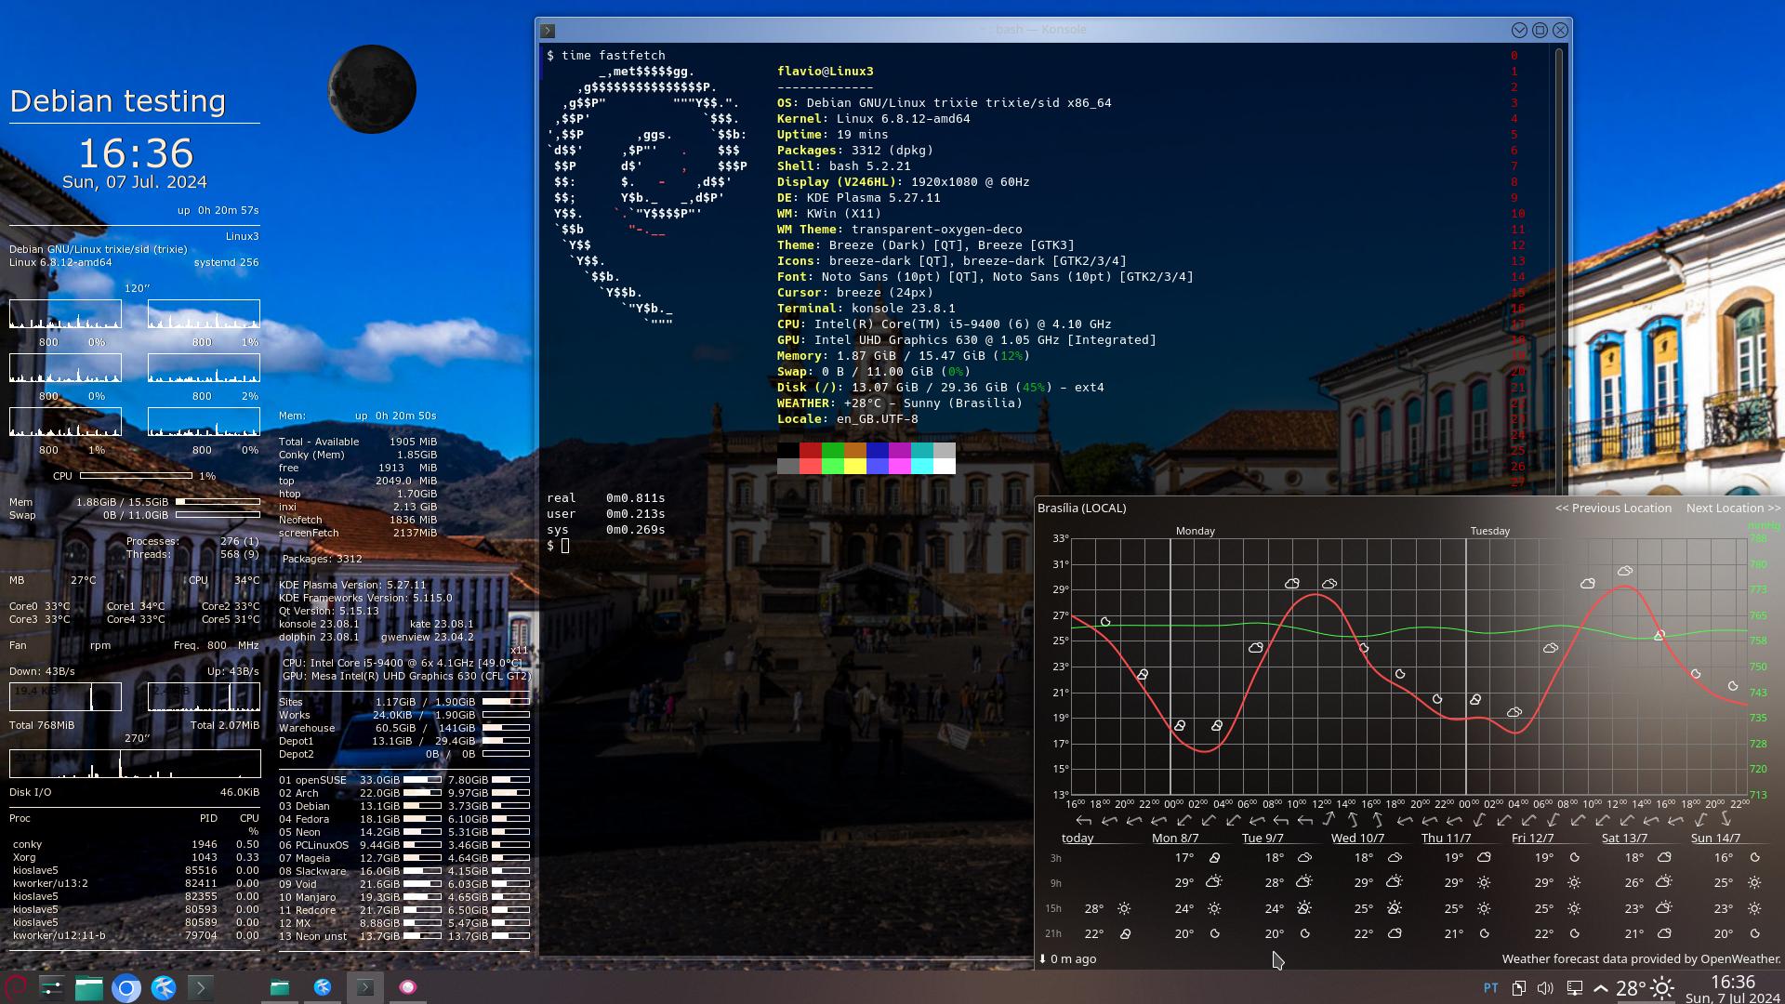Click the 'WEATHER: +28°C – Sunny (Brasilia)' line
The width and height of the screenshot is (1785, 1004).
point(900,403)
